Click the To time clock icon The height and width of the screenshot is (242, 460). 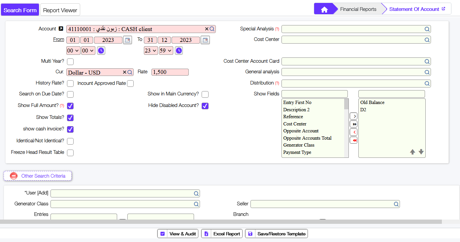tap(179, 51)
